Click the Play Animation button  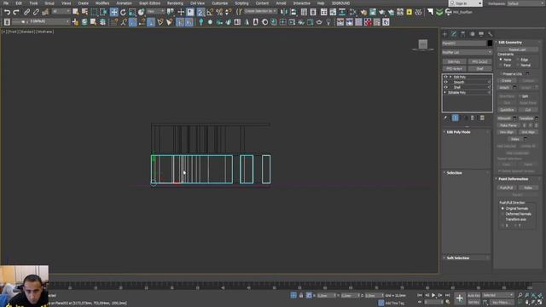click(x=434, y=296)
